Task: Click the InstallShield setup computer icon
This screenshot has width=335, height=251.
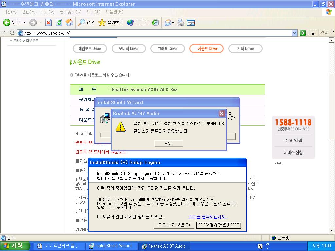Action: (105, 118)
